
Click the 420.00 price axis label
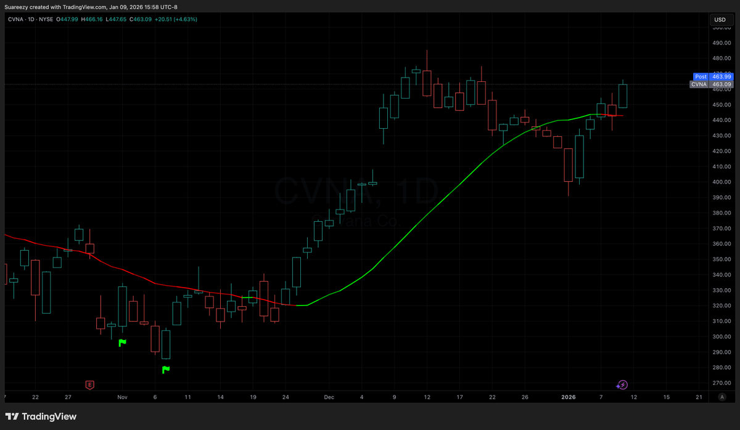click(721, 151)
